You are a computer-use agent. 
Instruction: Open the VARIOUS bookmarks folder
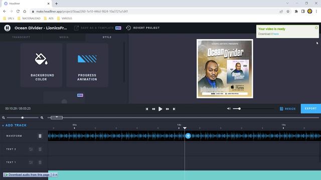pos(65,18)
